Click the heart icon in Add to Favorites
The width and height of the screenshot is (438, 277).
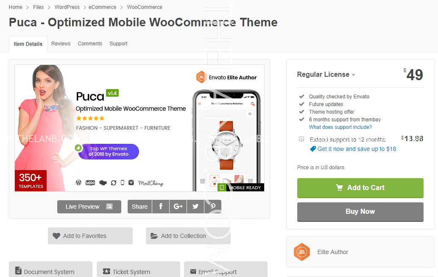point(56,236)
